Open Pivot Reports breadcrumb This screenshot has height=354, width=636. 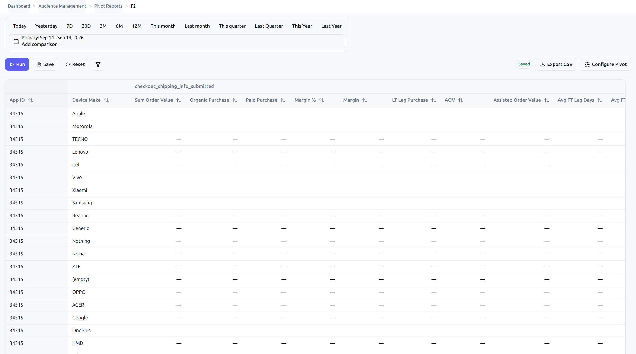(x=108, y=6)
